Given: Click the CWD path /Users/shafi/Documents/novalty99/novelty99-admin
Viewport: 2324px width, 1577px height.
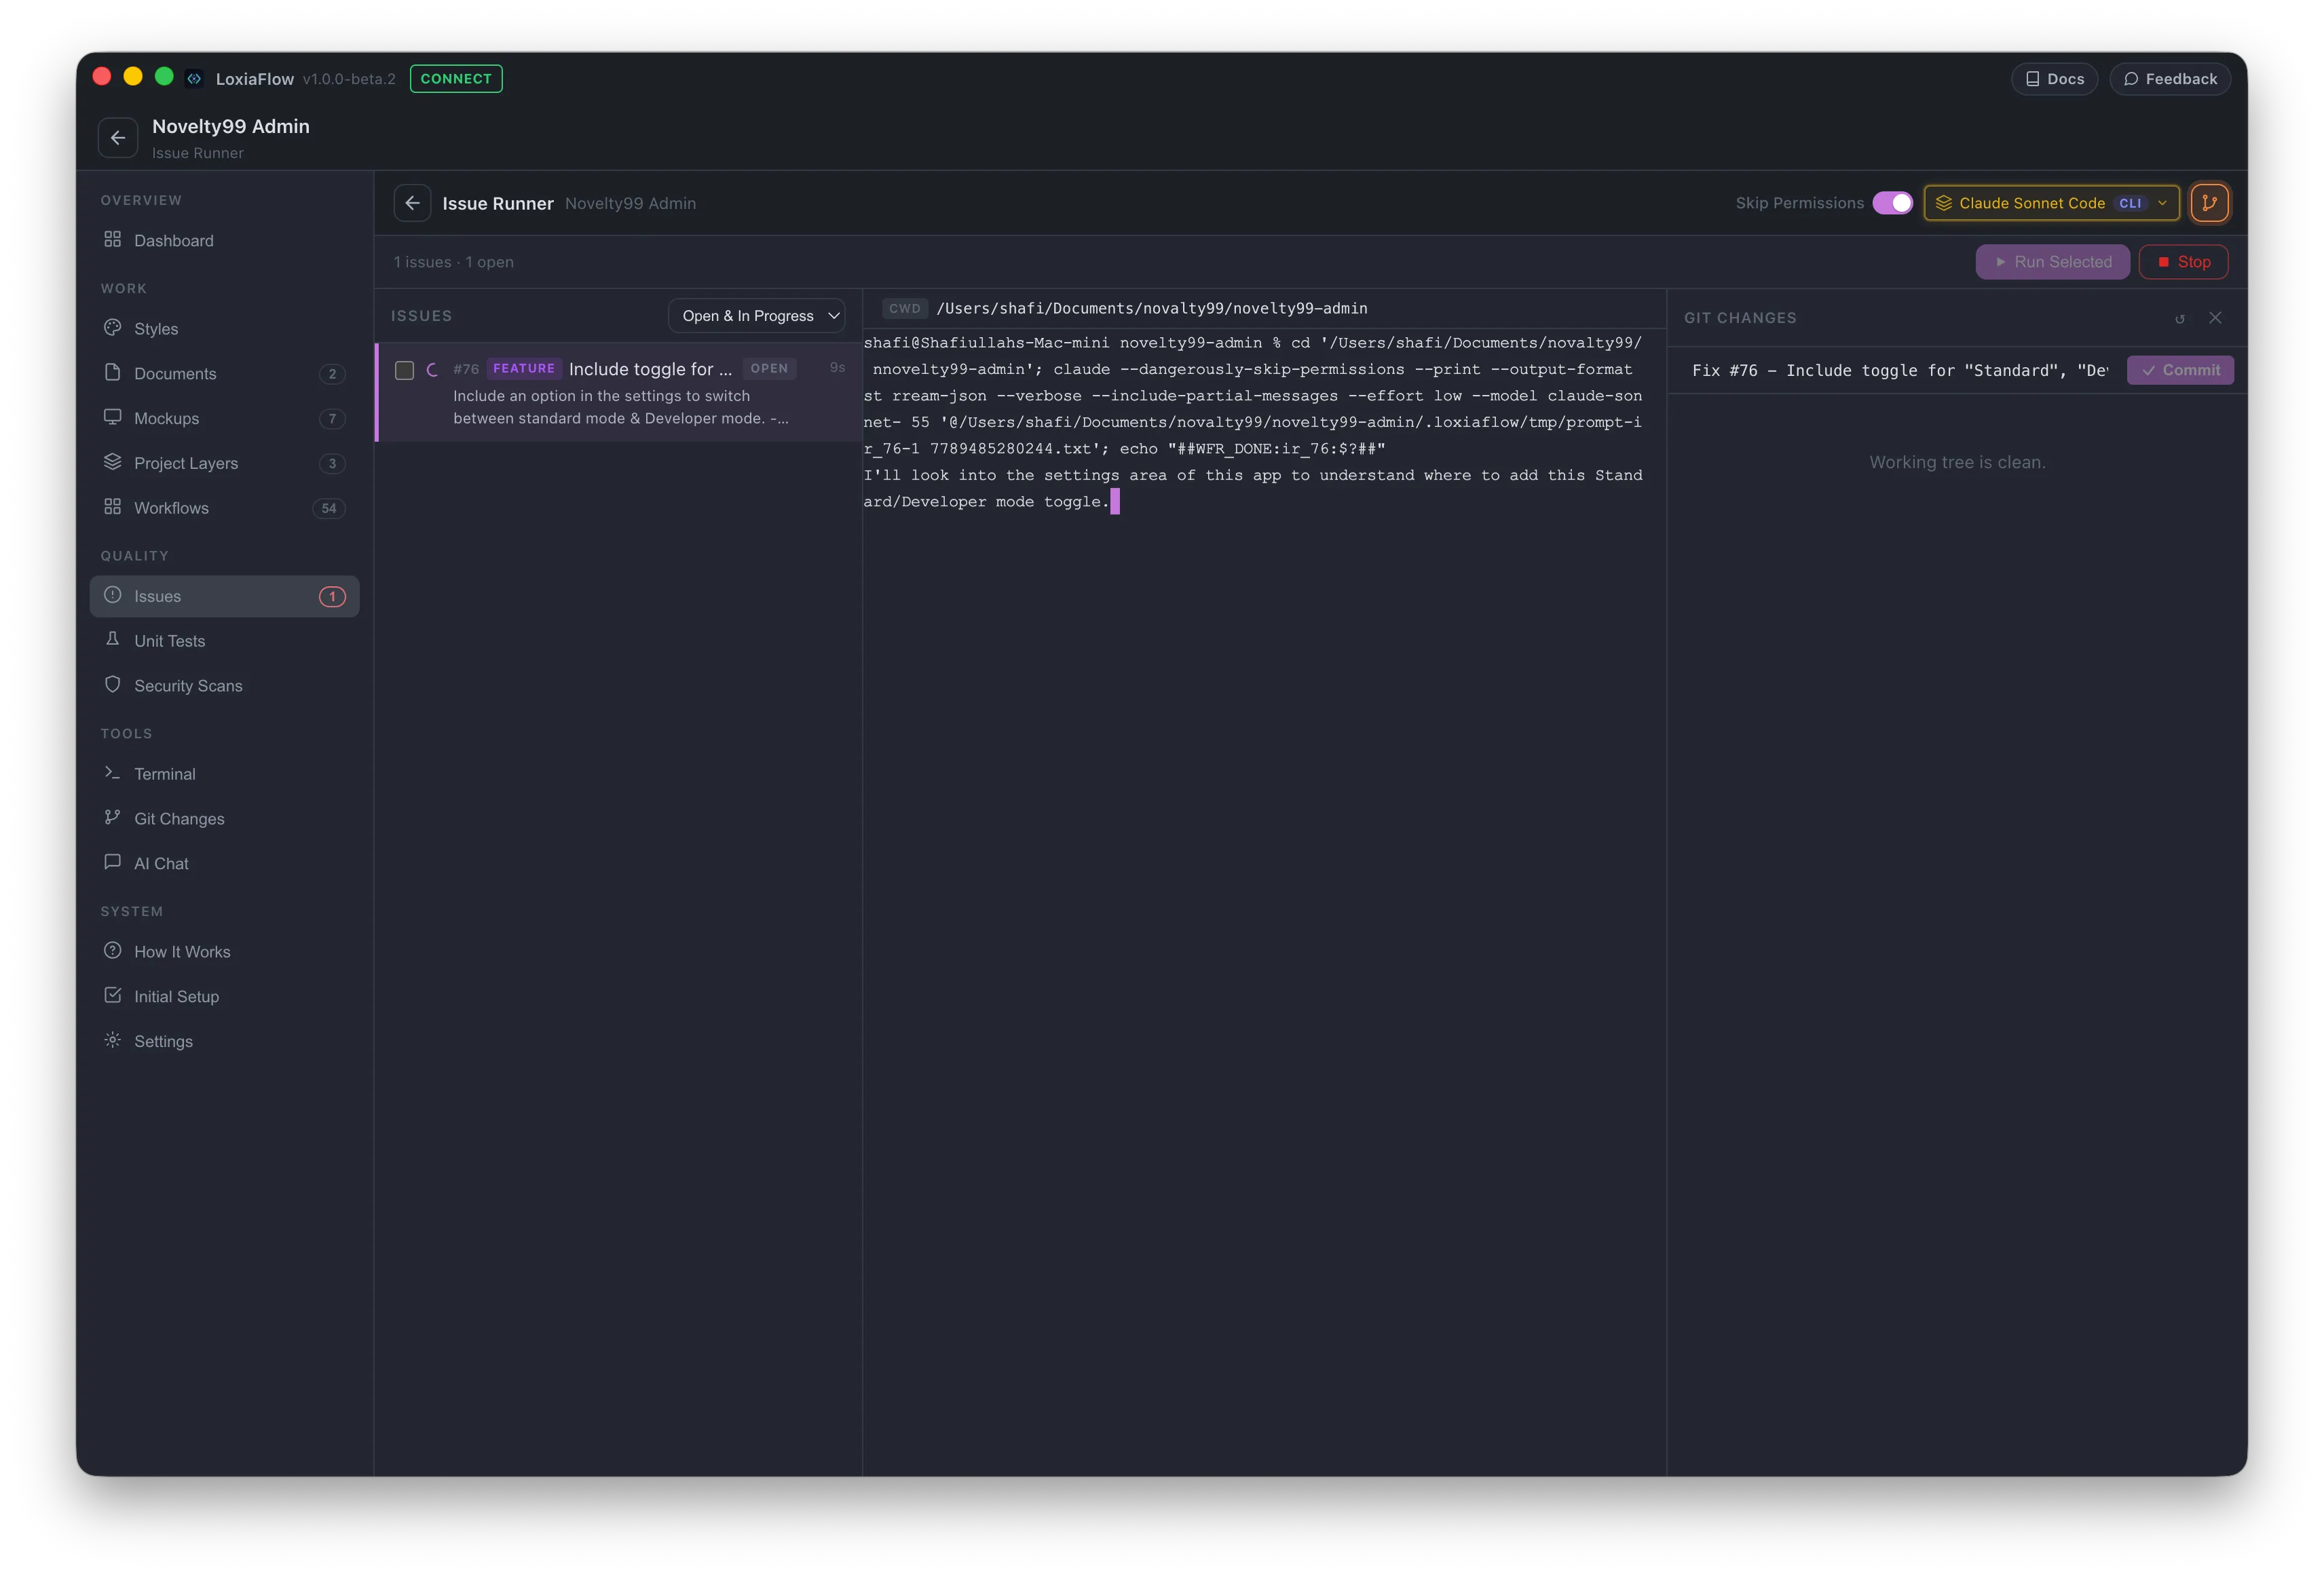Looking at the screenshot, I should pos(1152,309).
